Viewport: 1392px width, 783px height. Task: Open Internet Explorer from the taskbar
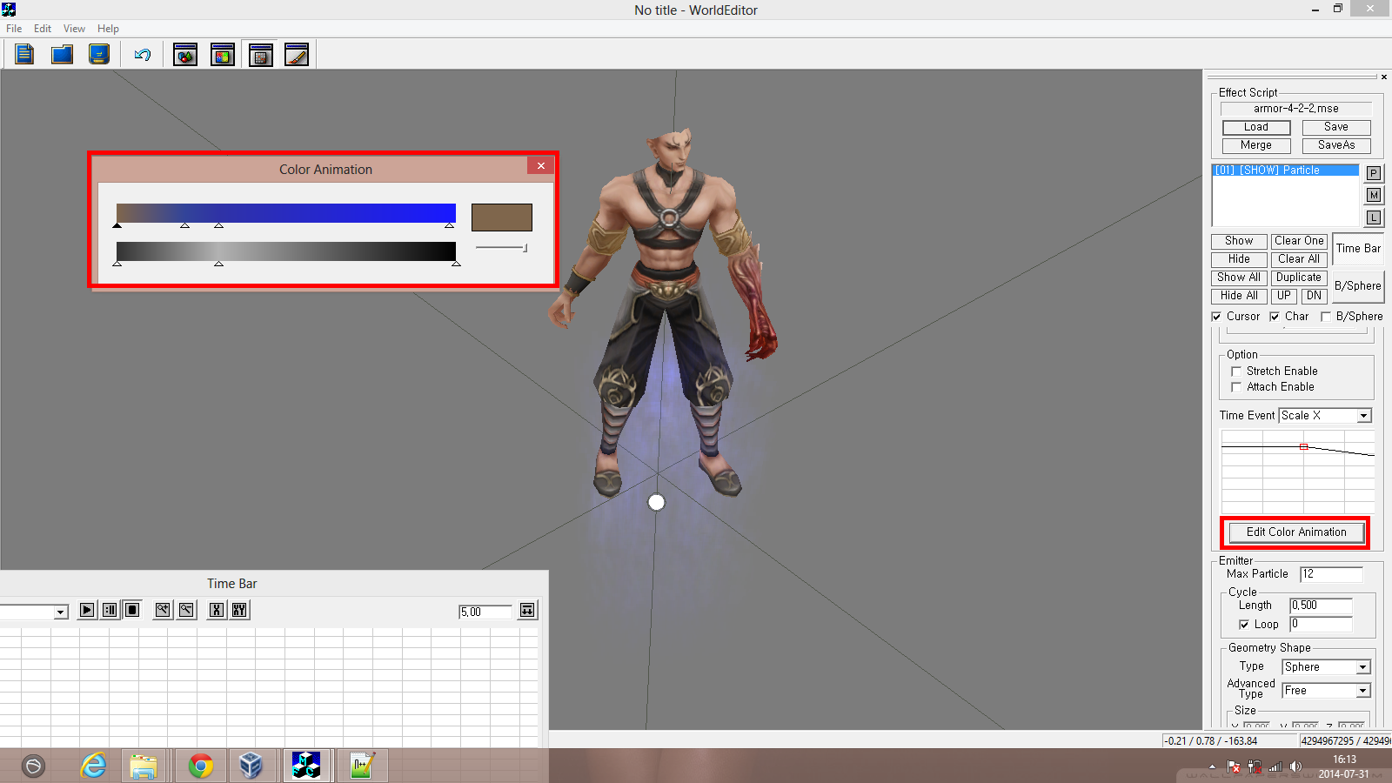tap(93, 766)
